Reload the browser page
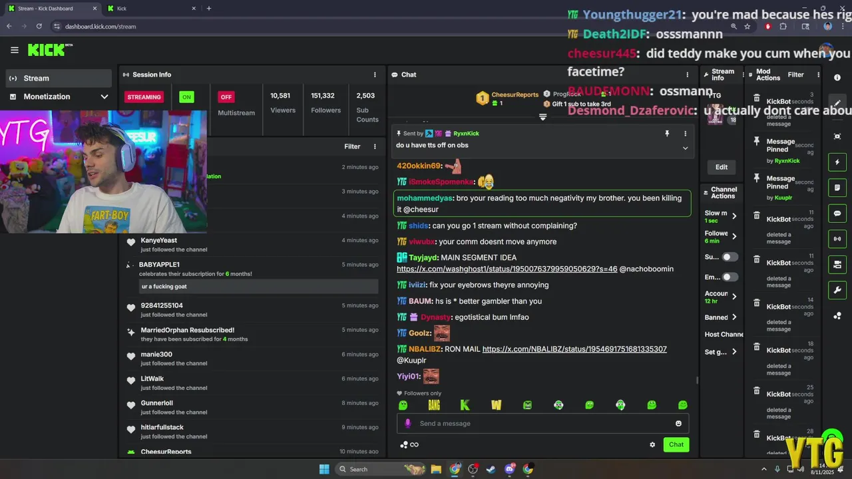Image resolution: width=852 pixels, height=479 pixels. pos(39,27)
